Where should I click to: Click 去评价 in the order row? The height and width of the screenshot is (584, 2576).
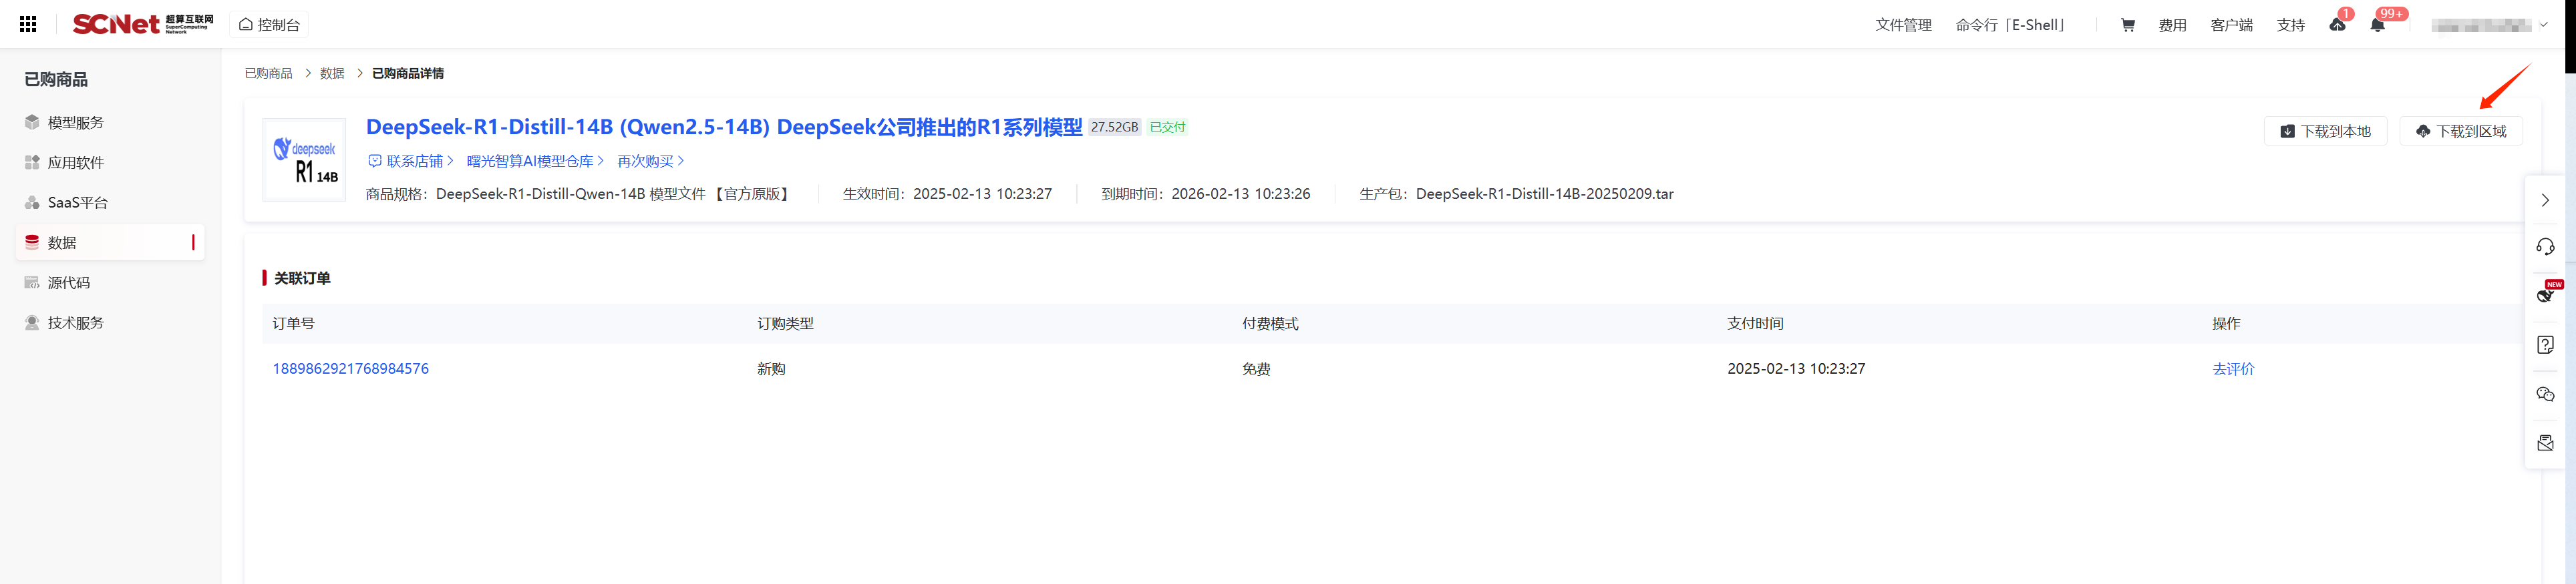2232,368
